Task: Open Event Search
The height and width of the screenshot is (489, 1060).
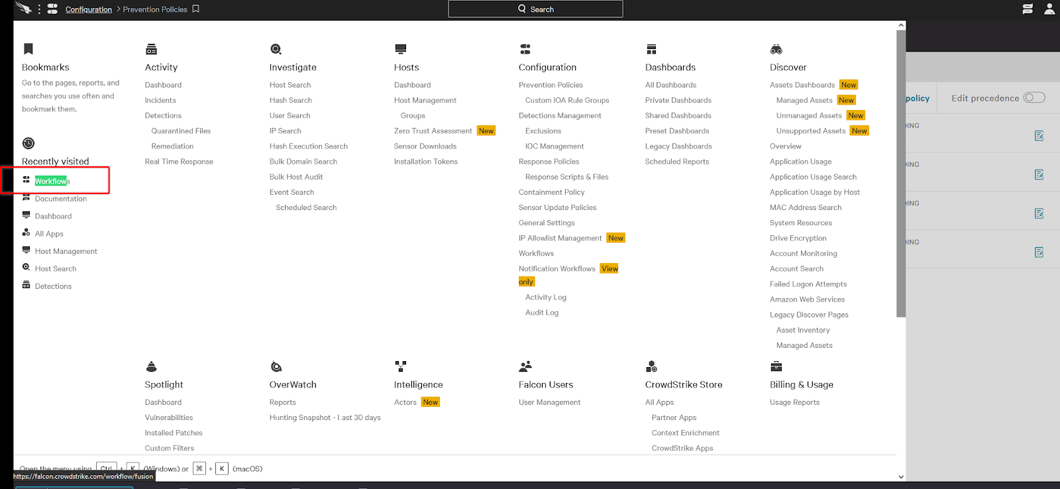Action: tap(291, 192)
